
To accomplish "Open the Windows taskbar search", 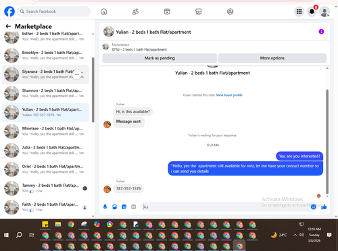I will click(x=19, y=235).
